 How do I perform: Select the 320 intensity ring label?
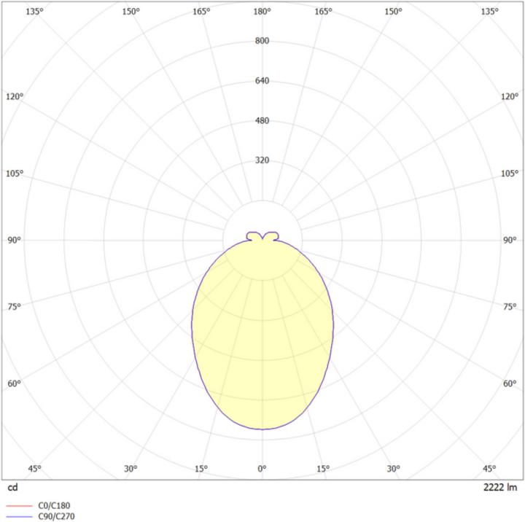262,160
